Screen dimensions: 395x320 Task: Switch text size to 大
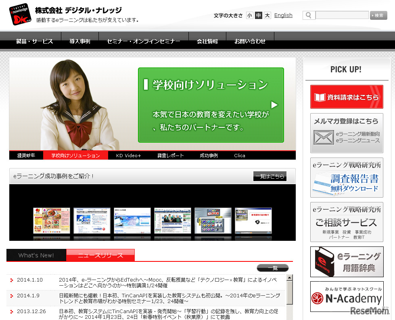click(268, 15)
